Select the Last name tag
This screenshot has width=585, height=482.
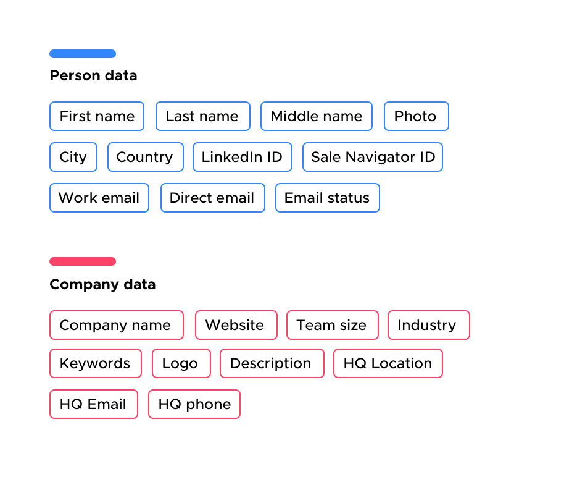pyautogui.click(x=202, y=116)
